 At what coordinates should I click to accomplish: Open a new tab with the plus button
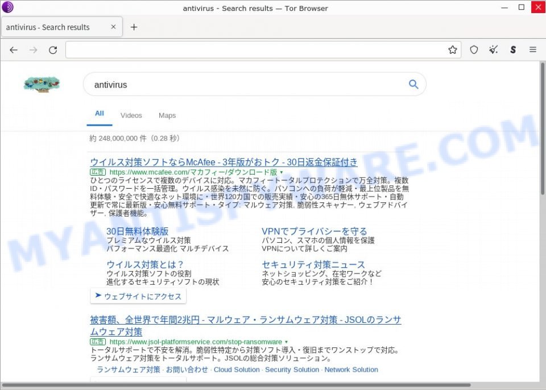point(134,27)
